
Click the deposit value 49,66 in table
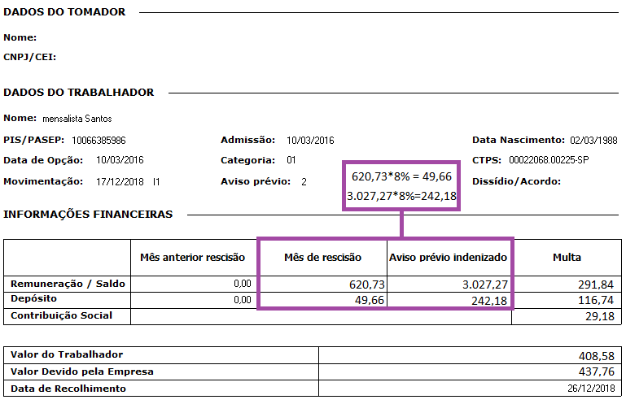click(370, 300)
